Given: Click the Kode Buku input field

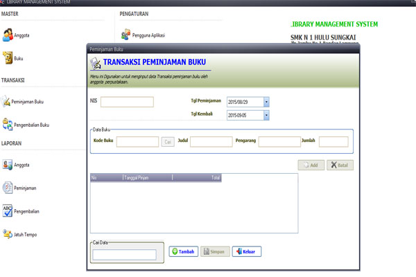Looking at the screenshot, I should click(137, 141).
